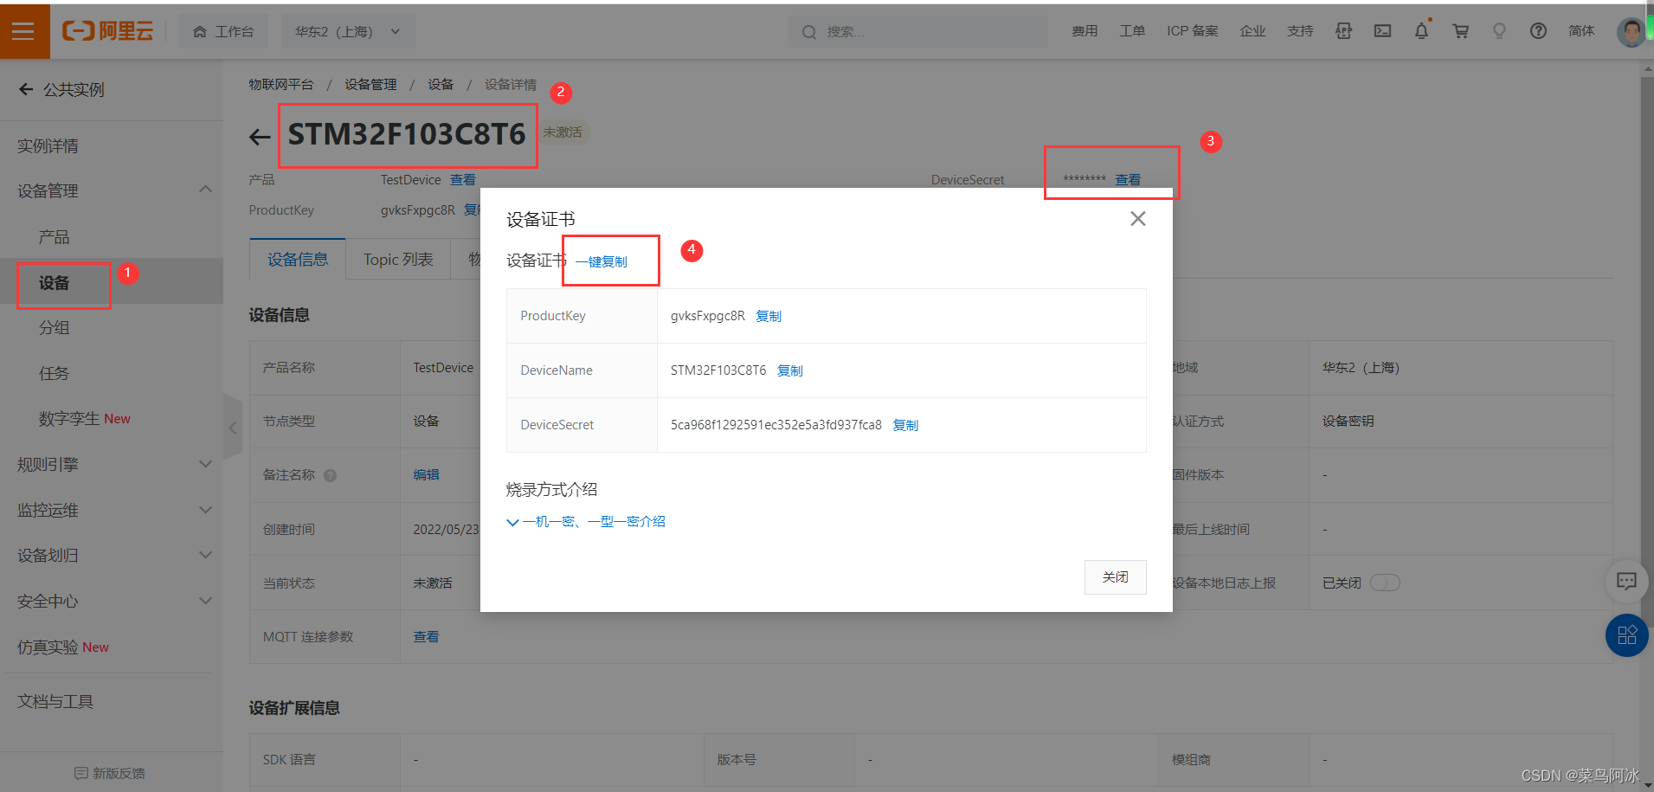Copy the DeviceSecret value
The height and width of the screenshot is (792, 1654).
pos(905,425)
